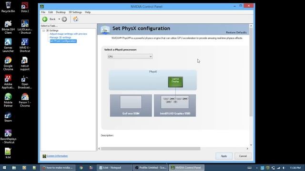
Task: Open Games Launcher desktop icon
Action: 8,46
